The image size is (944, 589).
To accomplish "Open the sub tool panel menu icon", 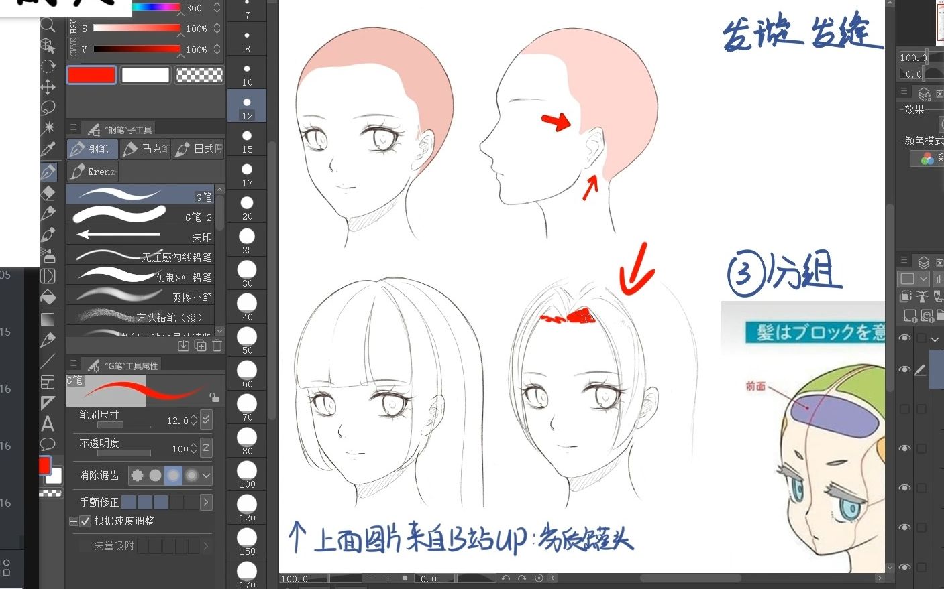I will point(73,127).
